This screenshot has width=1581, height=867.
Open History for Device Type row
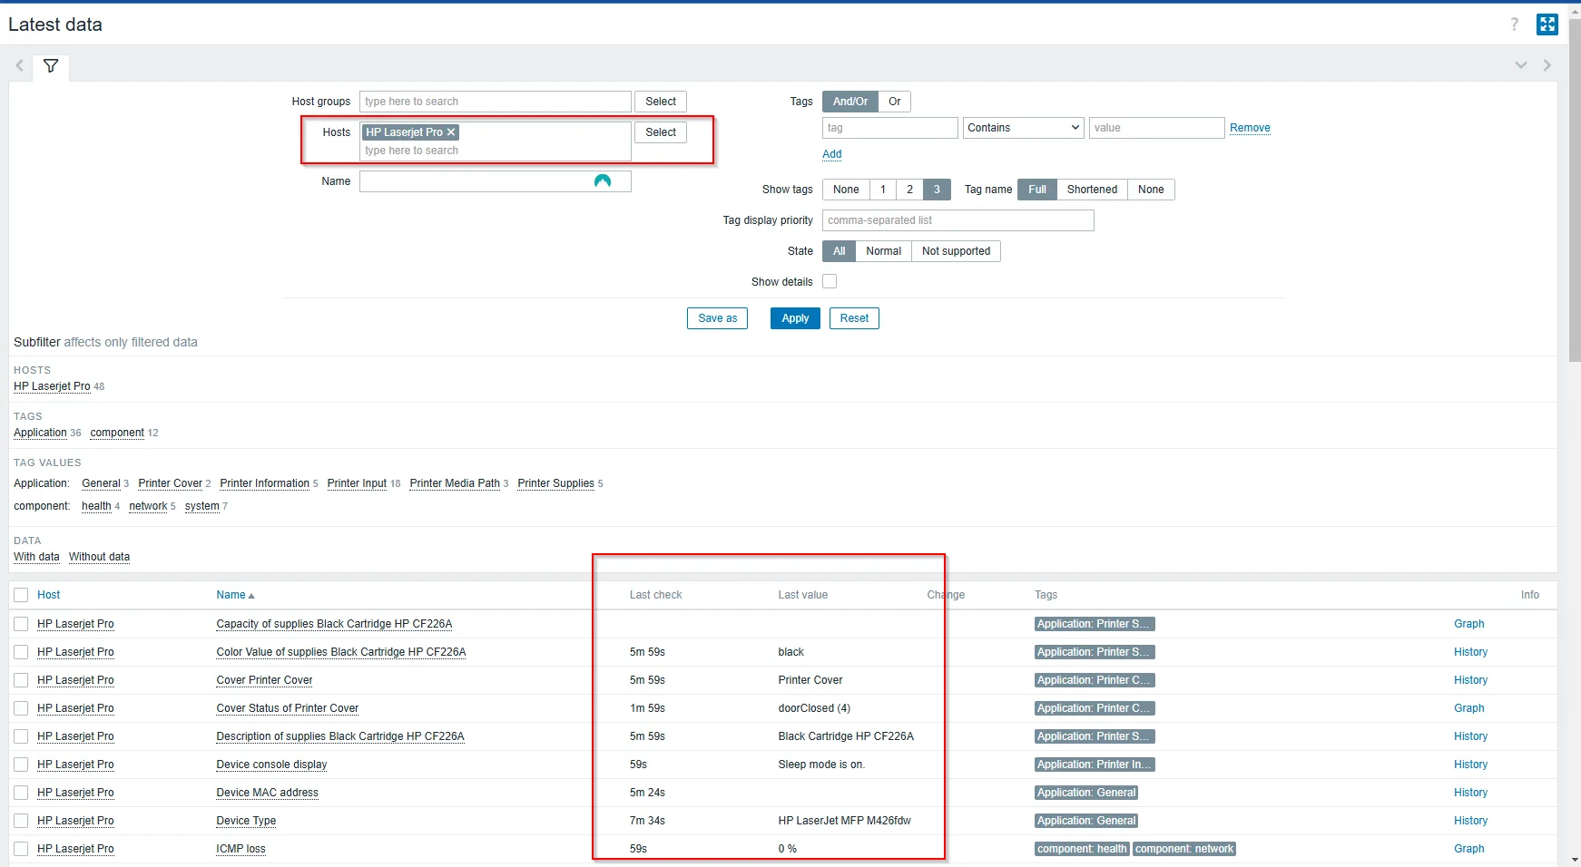click(x=1470, y=821)
